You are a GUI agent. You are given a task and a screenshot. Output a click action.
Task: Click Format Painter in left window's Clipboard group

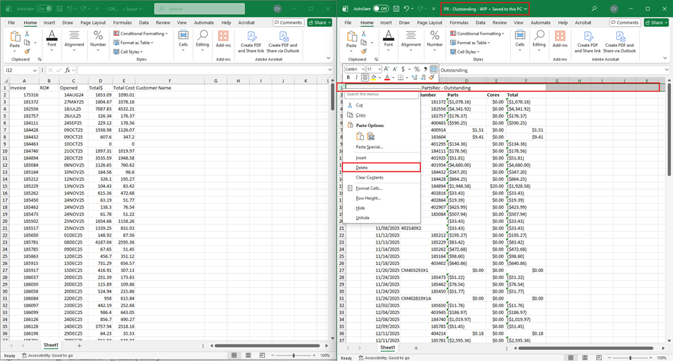(27, 52)
